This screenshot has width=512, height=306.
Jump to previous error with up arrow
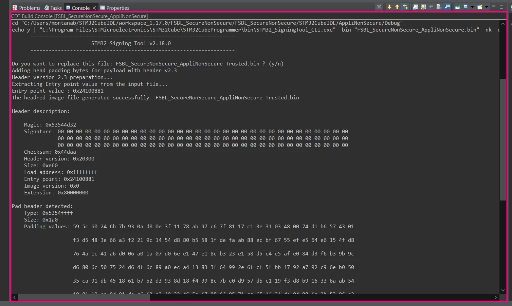[x=397, y=7]
